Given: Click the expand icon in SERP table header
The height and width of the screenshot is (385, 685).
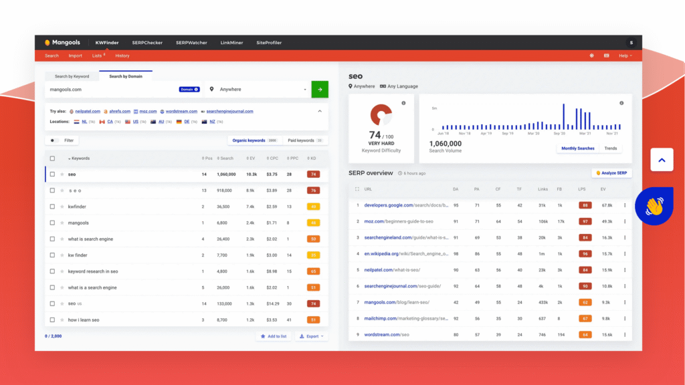Looking at the screenshot, I should point(357,189).
